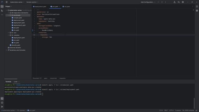The height and width of the screenshot is (112, 199).
Task: Click 'spec:' breadcrumb below editor
Action: click(46, 78)
